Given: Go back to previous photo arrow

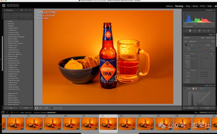Looking at the screenshot, I should (x=14, y=112).
